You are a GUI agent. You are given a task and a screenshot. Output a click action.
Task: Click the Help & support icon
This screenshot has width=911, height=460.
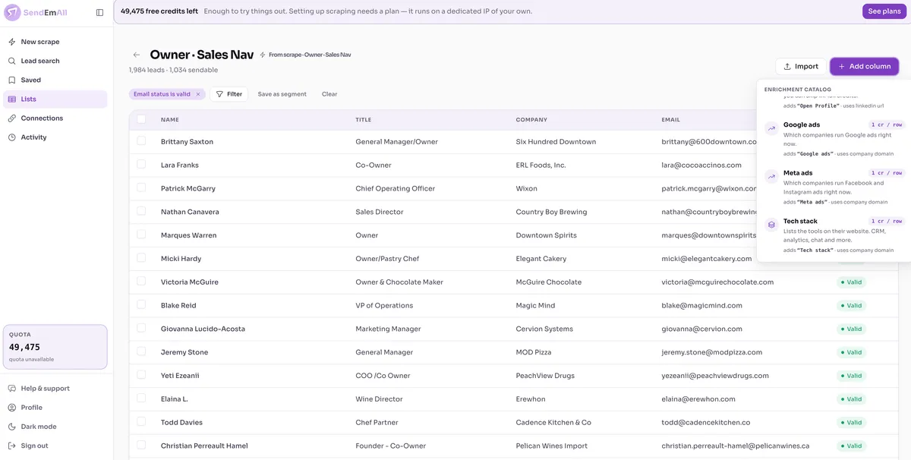point(12,389)
